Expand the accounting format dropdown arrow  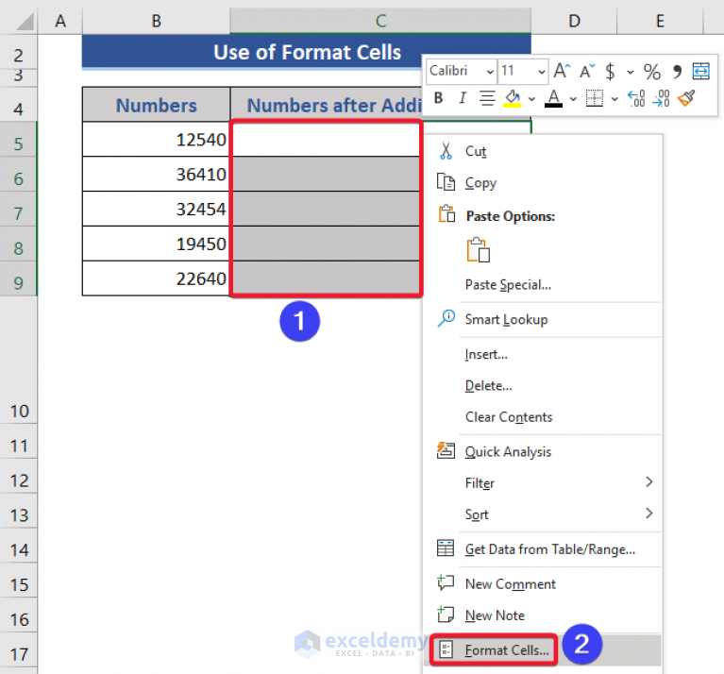point(630,73)
